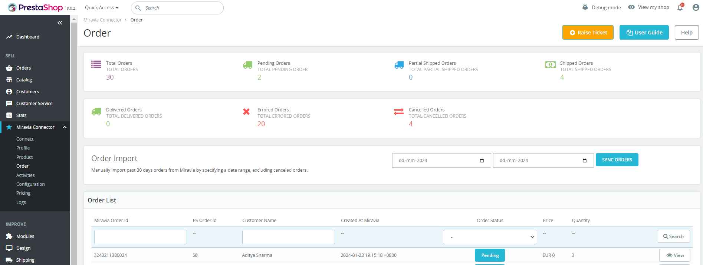Click the start date input field
Image resolution: width=703 pixels, height=265 pixels.
point(441,161)
